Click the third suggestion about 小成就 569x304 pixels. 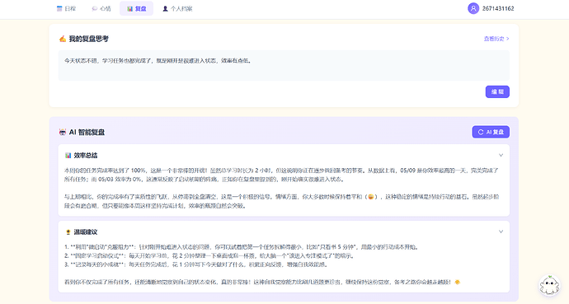(196, 264)
